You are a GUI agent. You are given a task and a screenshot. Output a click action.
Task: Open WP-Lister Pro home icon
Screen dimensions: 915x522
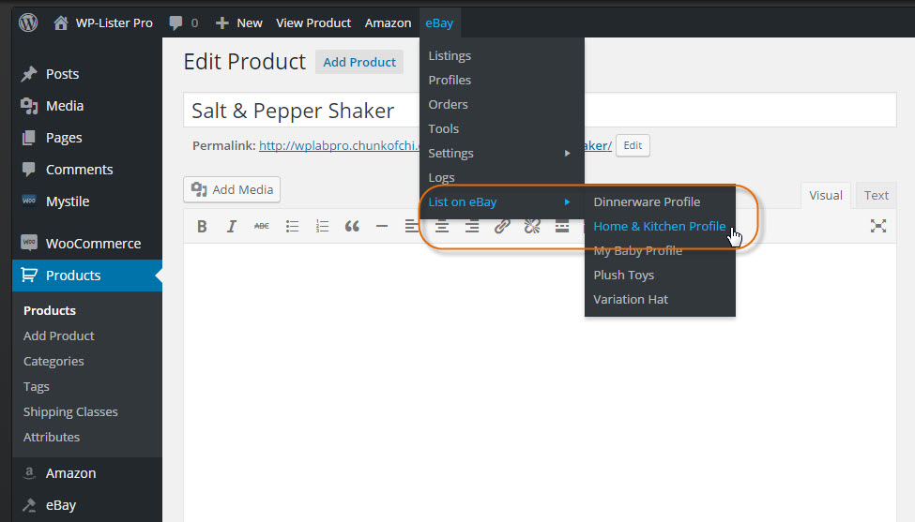pyautogui.click(x=61, y=22)
